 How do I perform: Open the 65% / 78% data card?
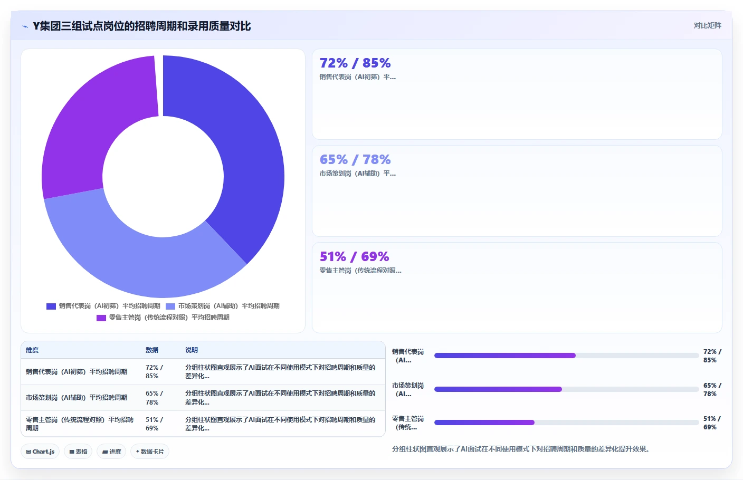pyautogui.click(x=517, y=191)
